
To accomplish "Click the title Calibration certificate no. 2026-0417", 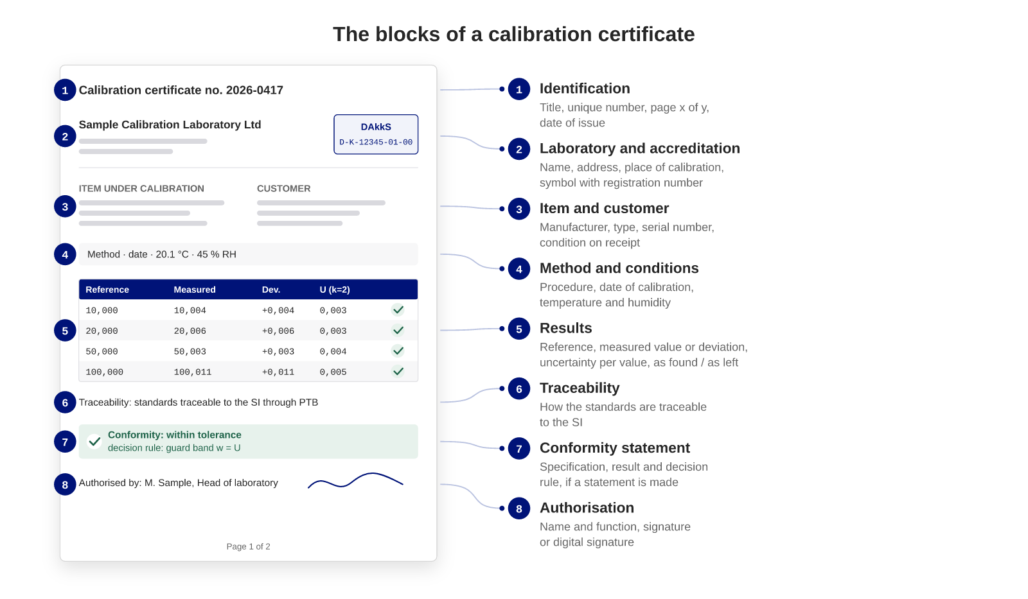I will [181, 90].
